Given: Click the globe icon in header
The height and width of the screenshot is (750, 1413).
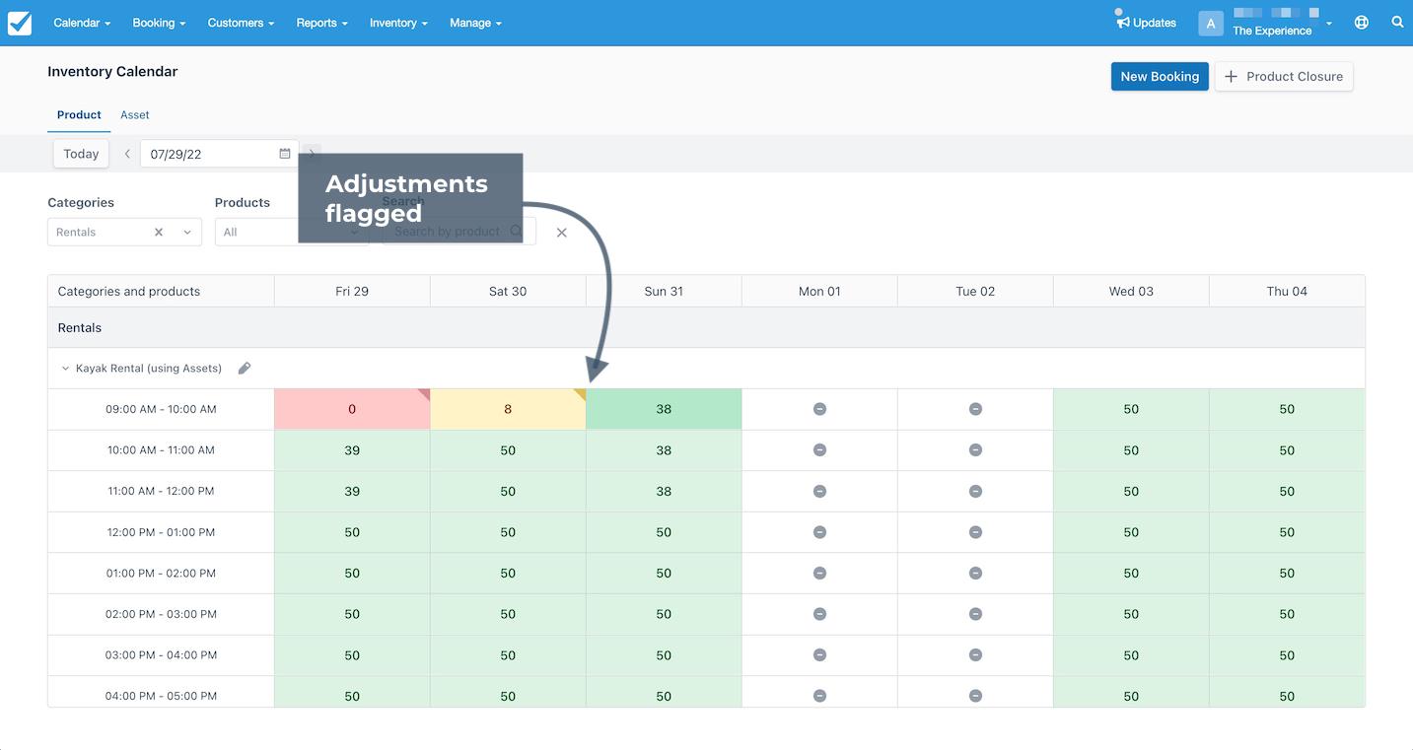Looking at the screenshot, I should pos(1362,23).
